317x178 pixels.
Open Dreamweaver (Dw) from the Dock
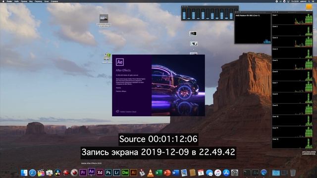click(x=125, y=173)
